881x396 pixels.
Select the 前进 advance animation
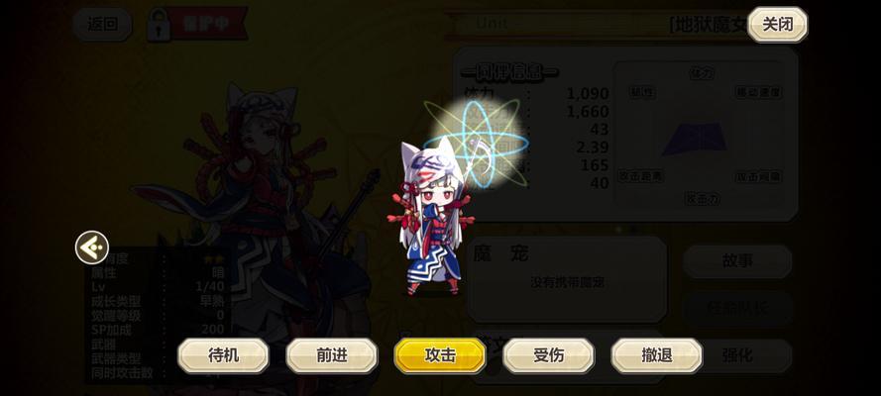tap(332, 355)
